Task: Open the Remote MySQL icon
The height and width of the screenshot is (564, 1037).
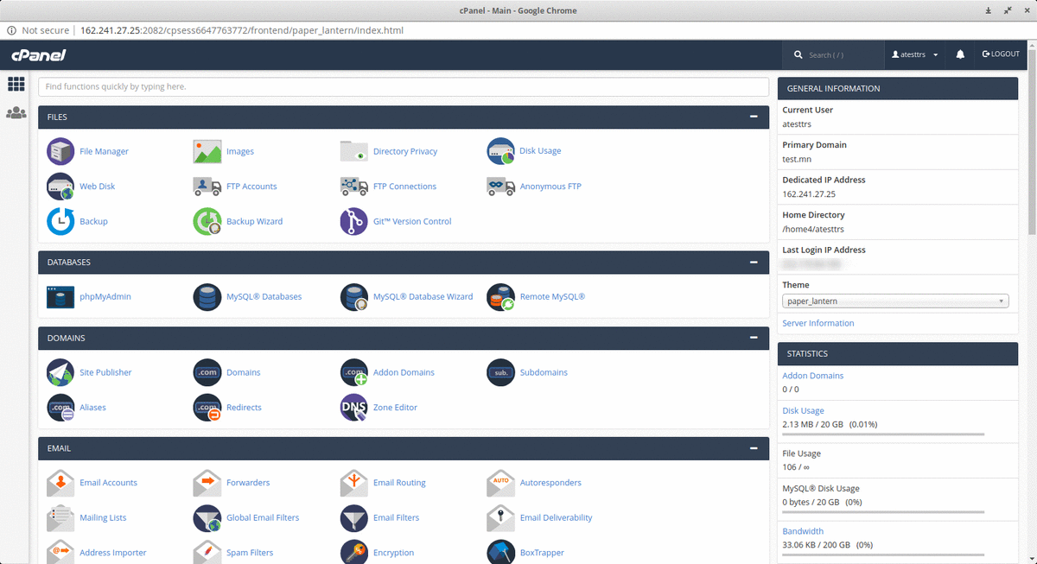Action: [501, 297]
